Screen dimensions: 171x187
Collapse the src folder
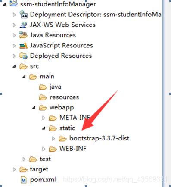(x=14, y=66)
